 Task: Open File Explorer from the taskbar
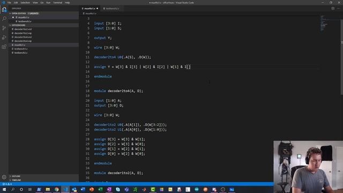pos(48,189)
